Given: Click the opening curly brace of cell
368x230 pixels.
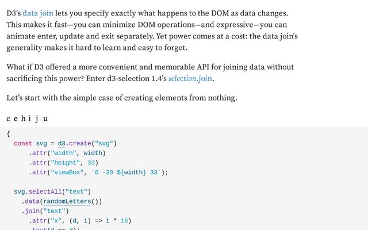Looking at the screenshot, I should point(8,133).
